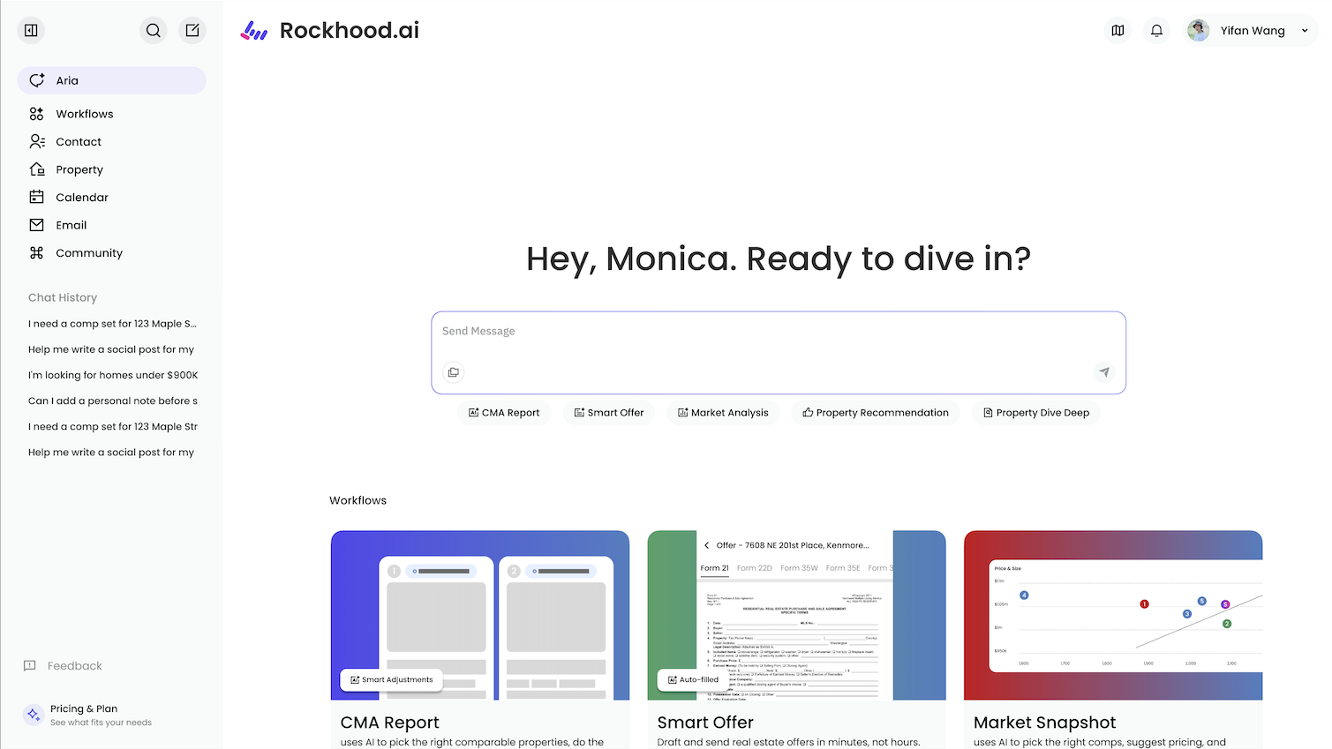Click the Workflows section heading
The image size is (1332, 749).
357,500
